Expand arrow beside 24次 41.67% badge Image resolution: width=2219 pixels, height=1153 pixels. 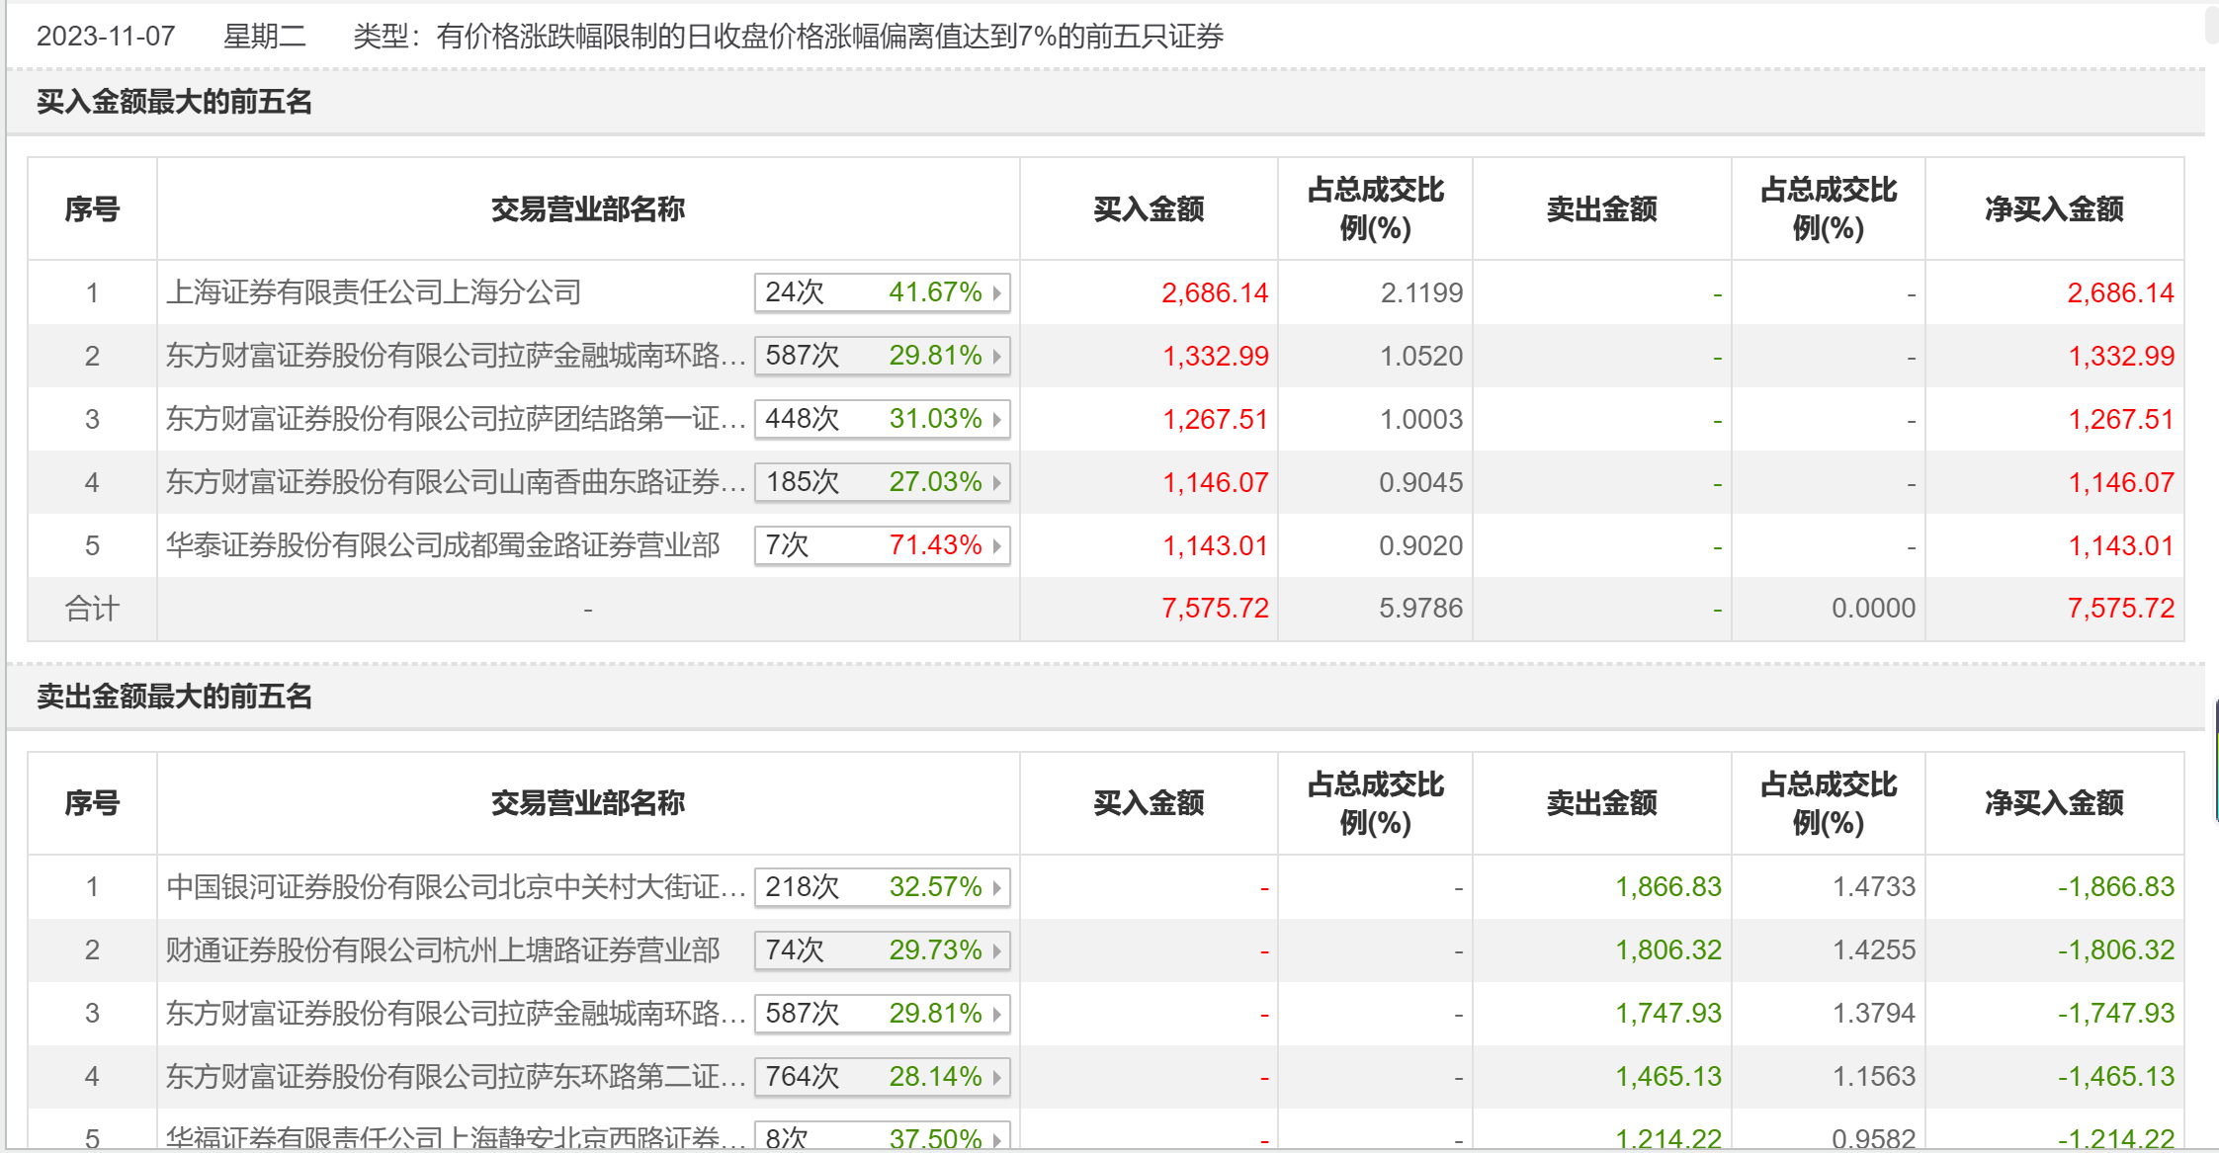coord(997,293)
